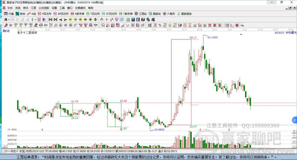
Task: Open the 工具 menu
Action: click(x=62, y=8)
